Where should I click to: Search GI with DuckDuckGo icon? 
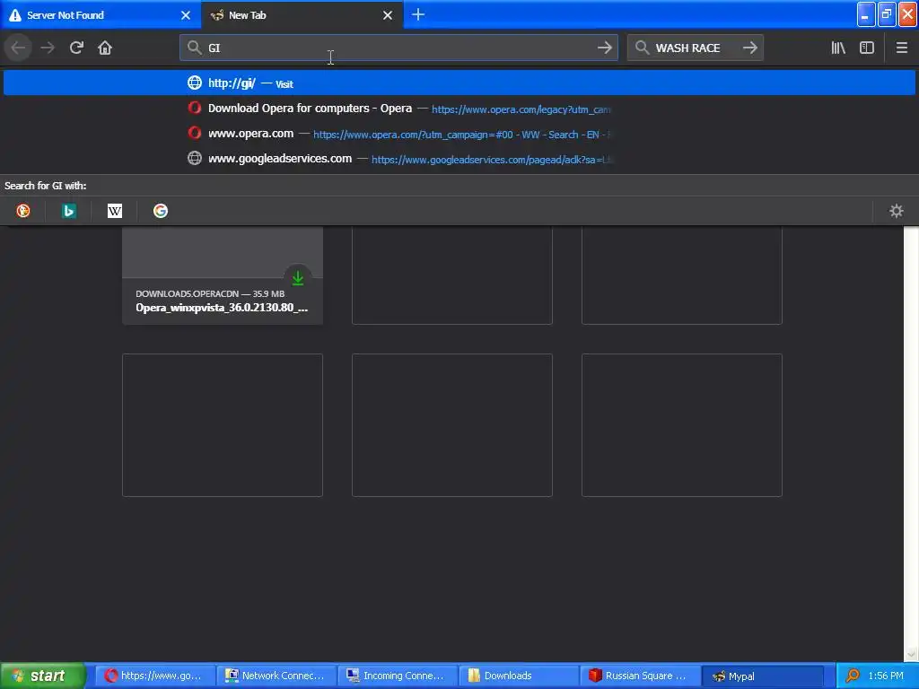pos(22,211)
